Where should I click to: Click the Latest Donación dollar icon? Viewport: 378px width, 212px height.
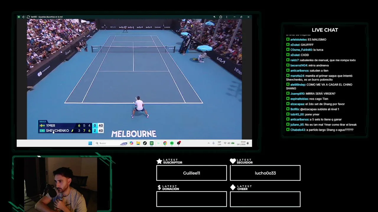click(x=159, y=188)
